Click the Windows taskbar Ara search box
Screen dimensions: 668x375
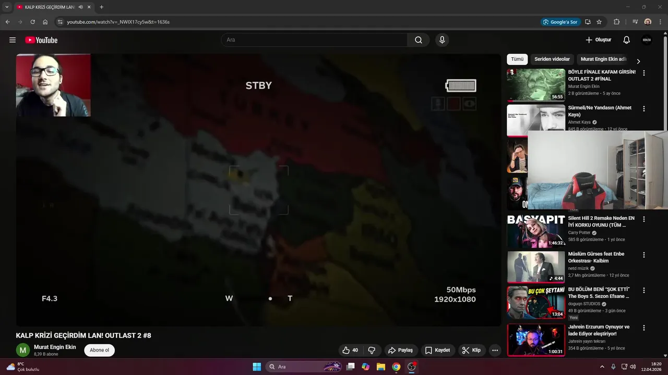[x=304, y=367]
